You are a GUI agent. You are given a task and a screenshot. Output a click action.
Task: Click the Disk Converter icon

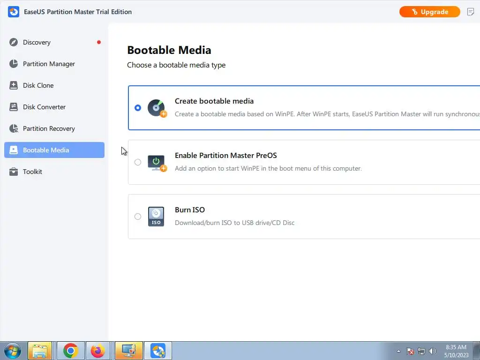click(14, 107)
